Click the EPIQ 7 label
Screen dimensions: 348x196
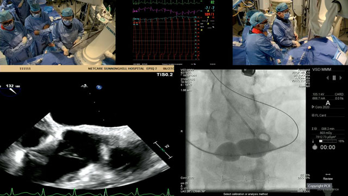pos(152,69)
